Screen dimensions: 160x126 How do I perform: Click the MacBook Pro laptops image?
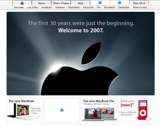[x=99, y=114]
